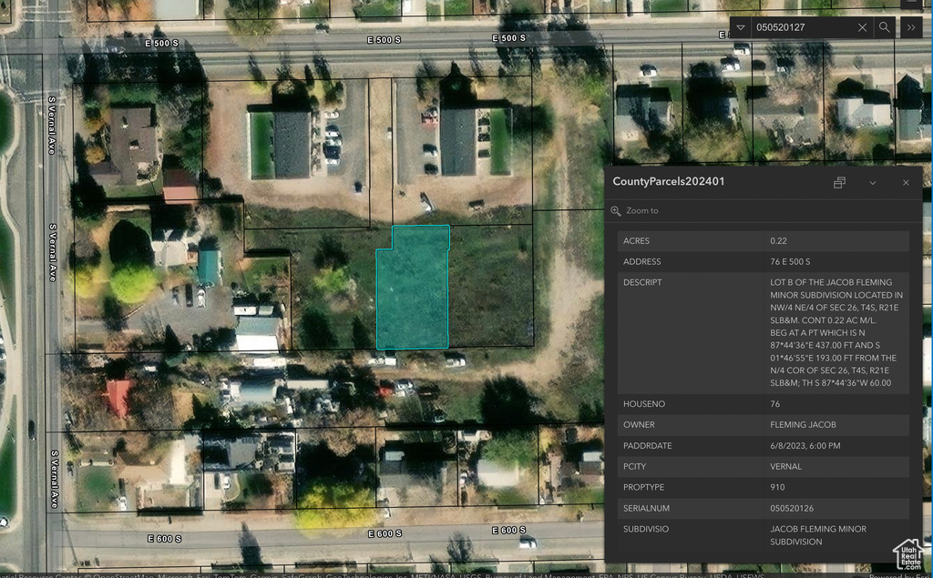Dock the CountyParcels202401 popup
The image size is (933, 578).
[x=839, y=182]
